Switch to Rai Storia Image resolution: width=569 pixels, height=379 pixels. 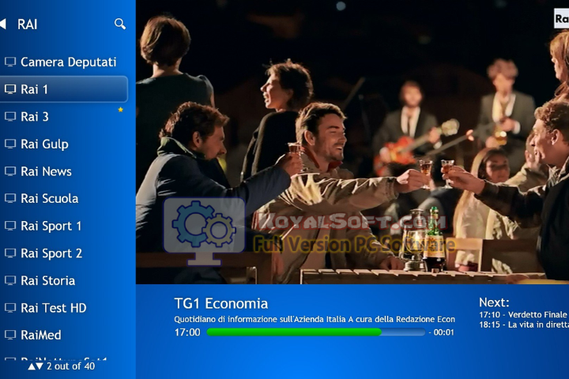click(x=64, y=280)
